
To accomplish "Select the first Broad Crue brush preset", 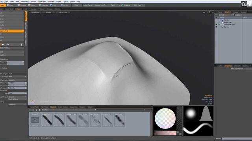I will tap(47, 120).
